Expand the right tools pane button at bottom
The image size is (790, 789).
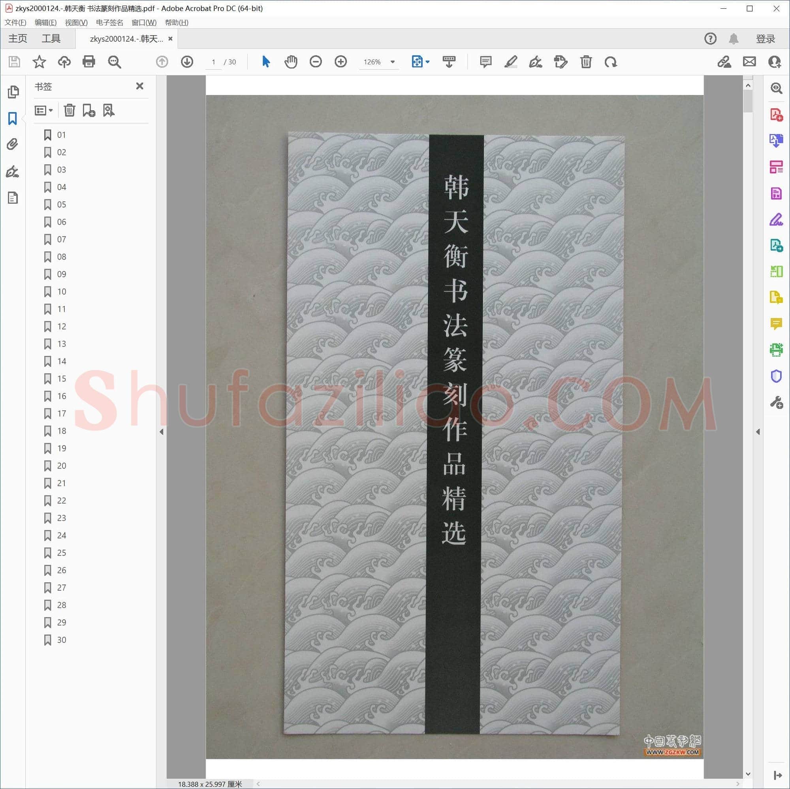click(777, 775)
